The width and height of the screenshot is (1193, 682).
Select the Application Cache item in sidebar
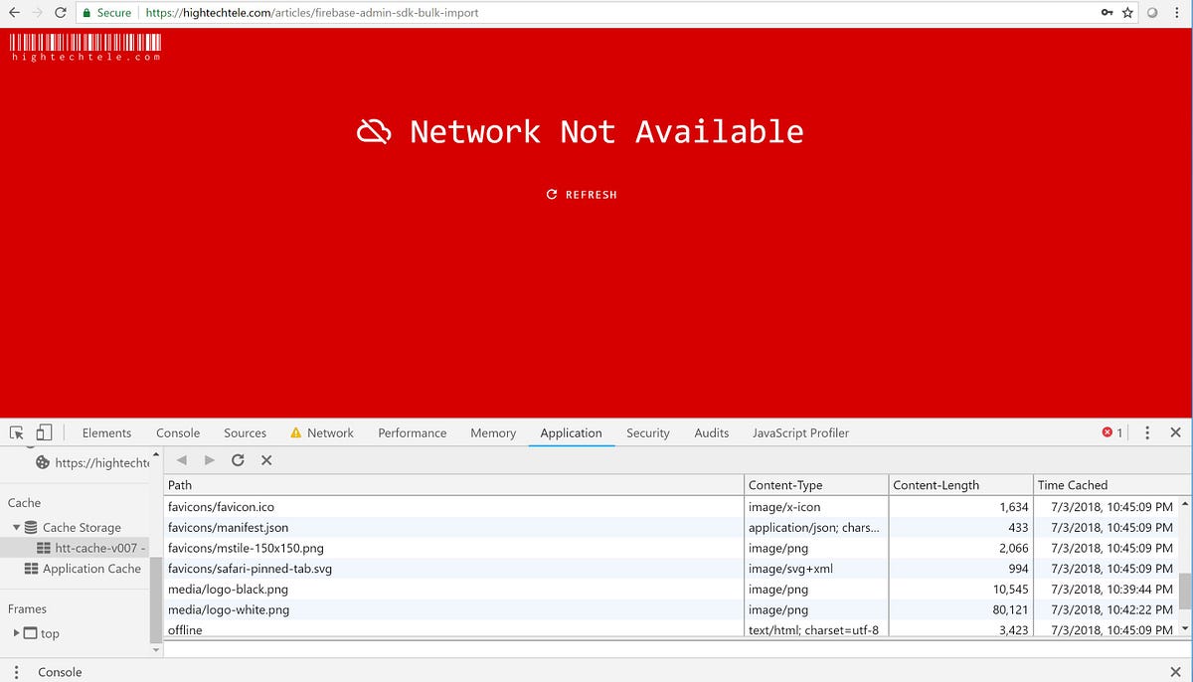click(x=87, y=568)
